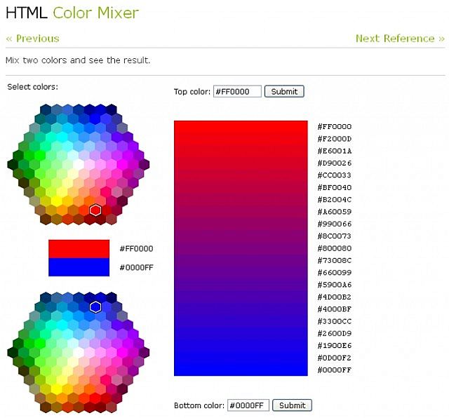The image size is (449, 418).
Task: Click the bottom blue band of the gradient
Action: tap(241, 370)
